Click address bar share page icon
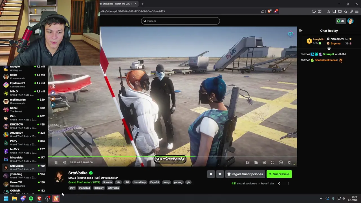The image size is (361, 203). tap(262, 11)
